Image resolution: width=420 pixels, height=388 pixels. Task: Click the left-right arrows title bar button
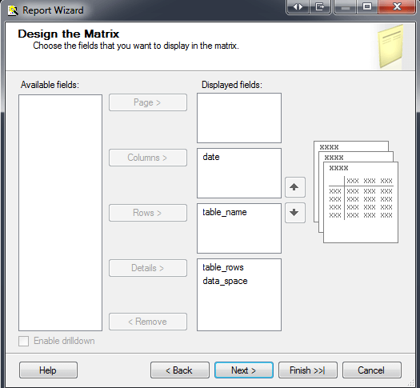coord(298,6)
